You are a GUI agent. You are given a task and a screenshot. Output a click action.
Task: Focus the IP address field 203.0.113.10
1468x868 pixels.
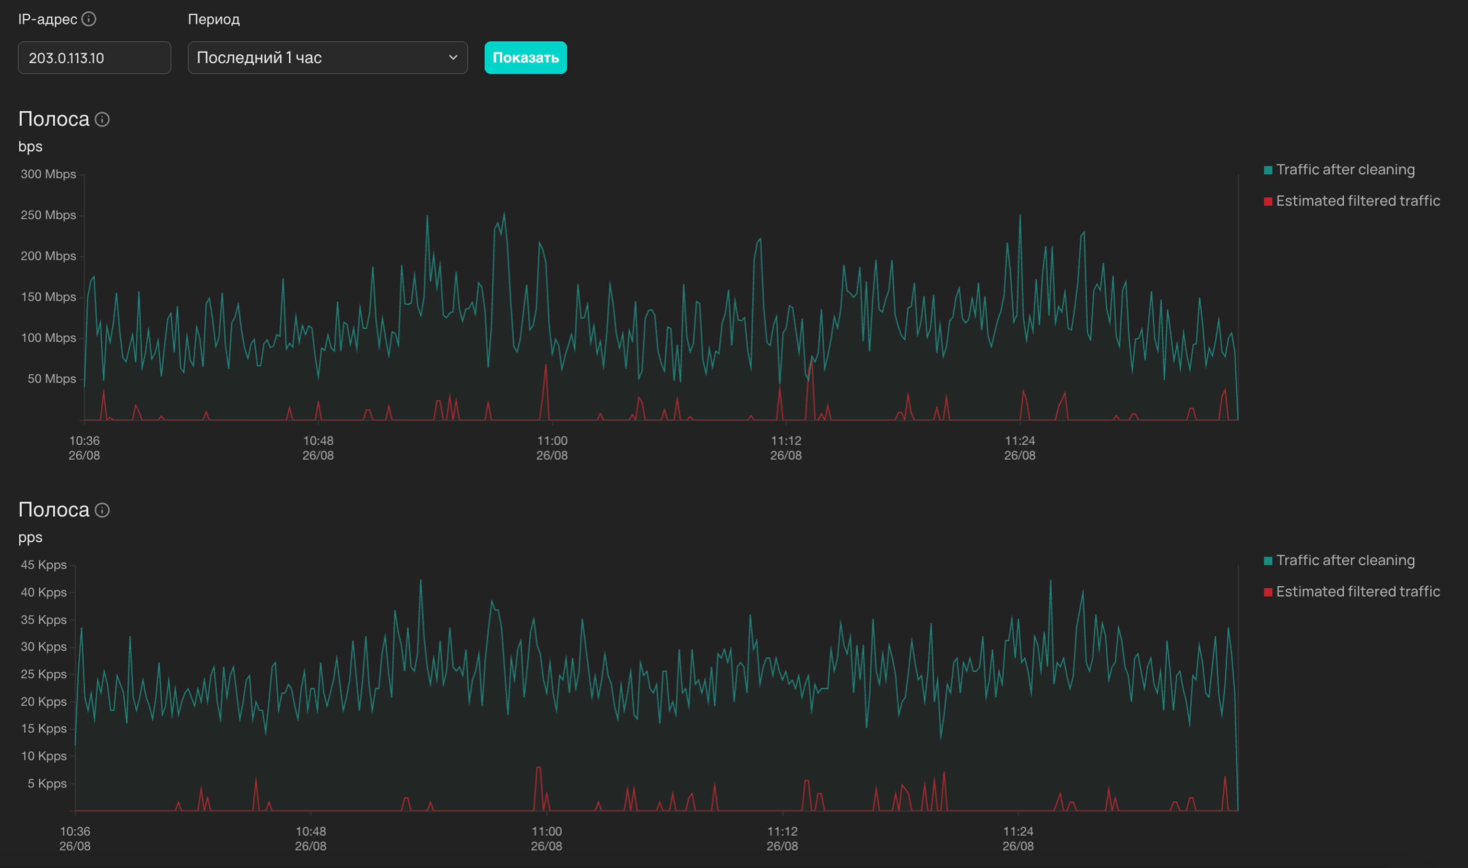tap(95, 57)
